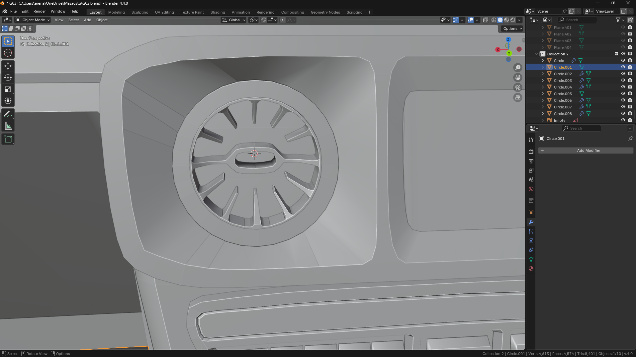Open the viewport Add menu
The height and width of the screenshot is (357, 636).
pyautogui.click(x=87, y=20)
